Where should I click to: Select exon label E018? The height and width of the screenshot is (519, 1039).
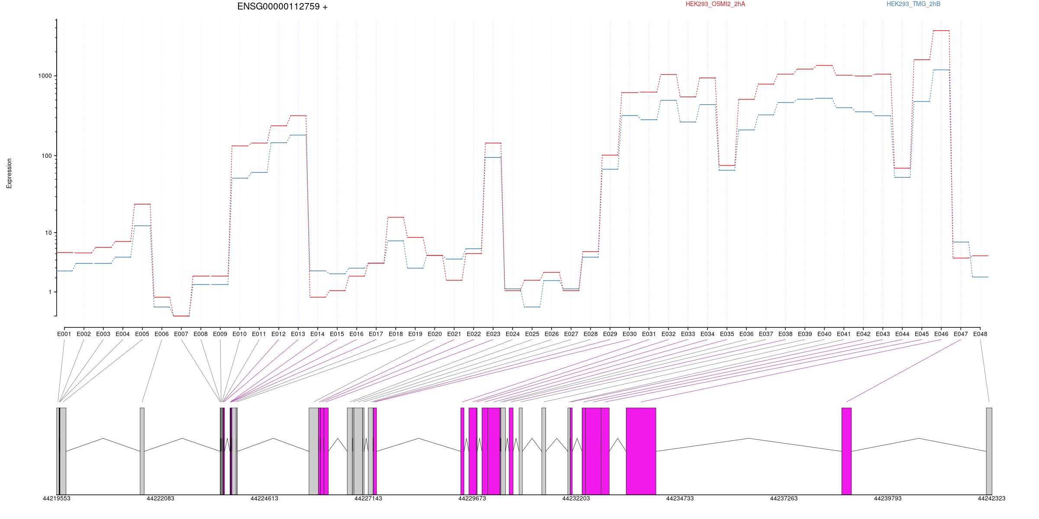point(396,334)
